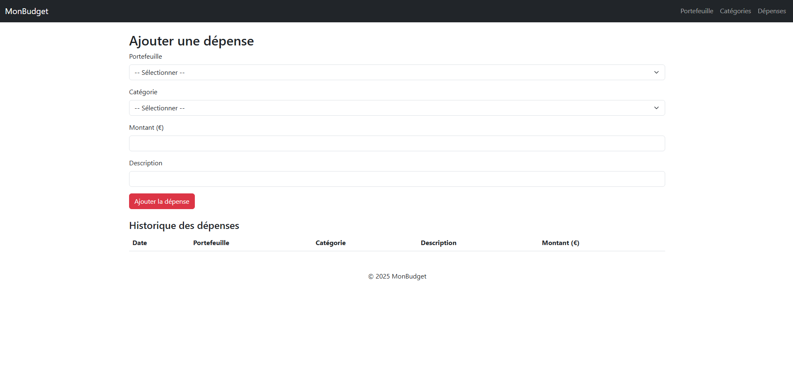Click the MonBudget brand logo
Image resolution: width=793 pixels, height=374 pixels.
pos(26,11)
